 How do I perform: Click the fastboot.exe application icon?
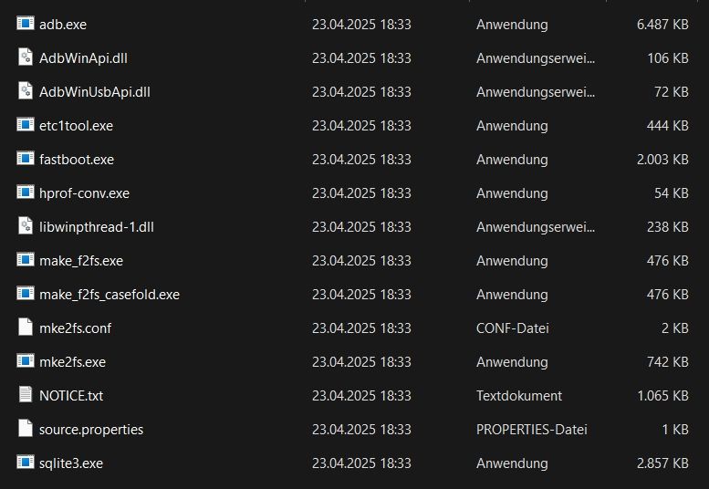[25, 159]
